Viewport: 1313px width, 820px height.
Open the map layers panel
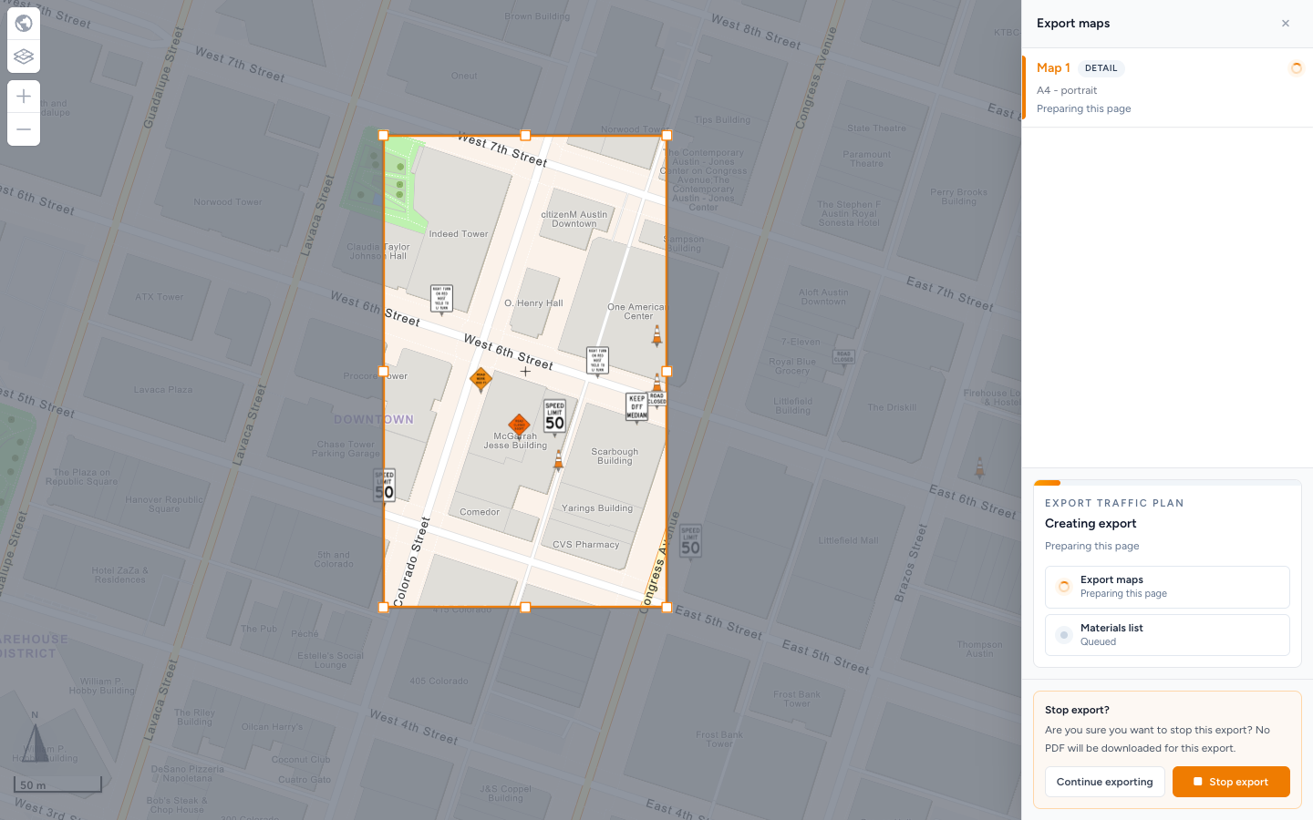pyautogui.click(x=24, y=56)
